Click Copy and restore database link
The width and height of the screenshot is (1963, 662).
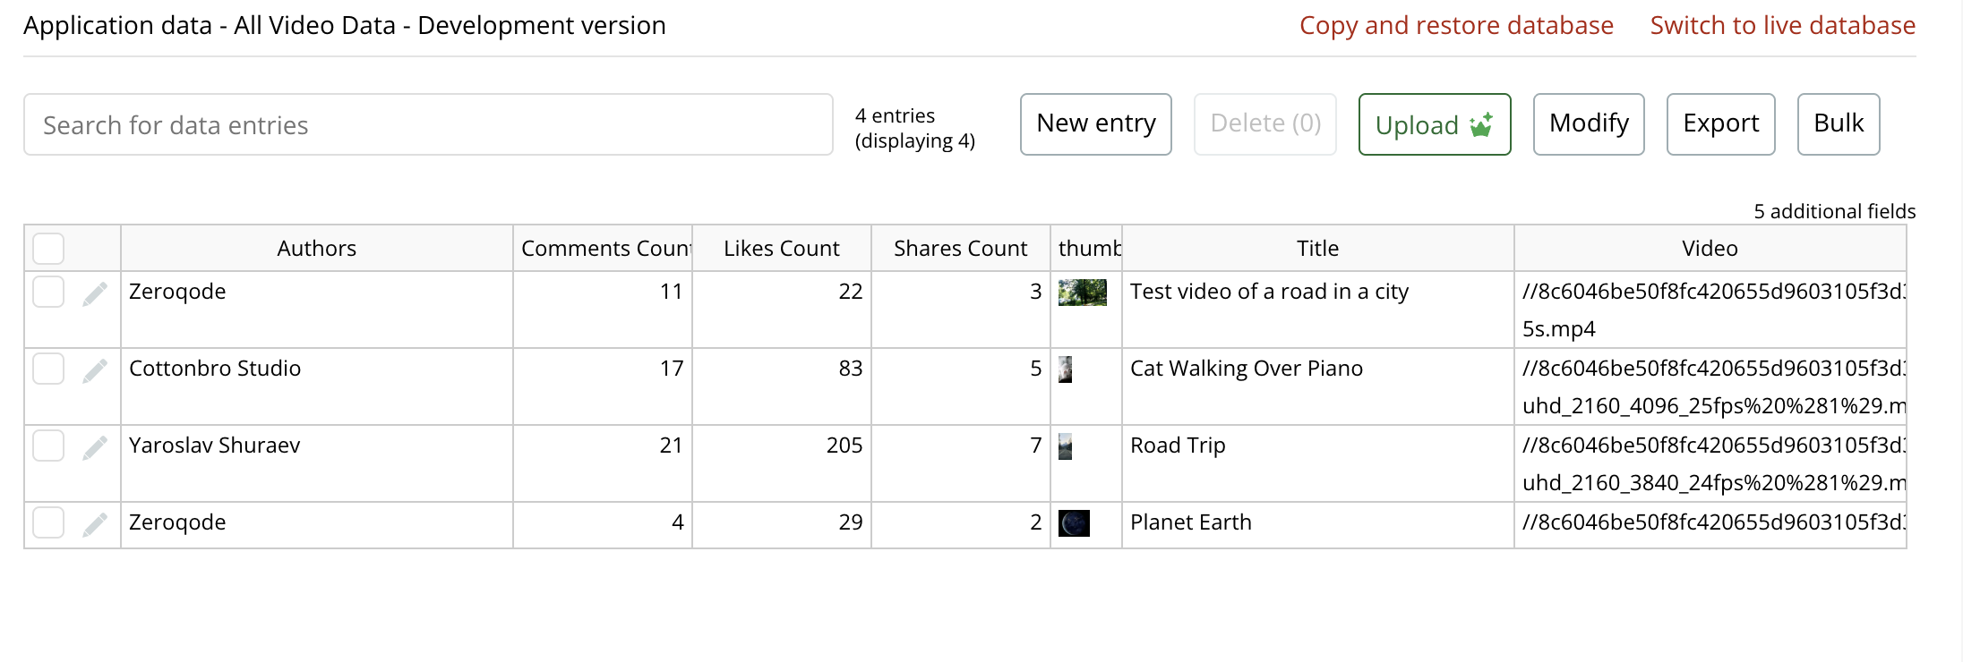pos(1456,26)
